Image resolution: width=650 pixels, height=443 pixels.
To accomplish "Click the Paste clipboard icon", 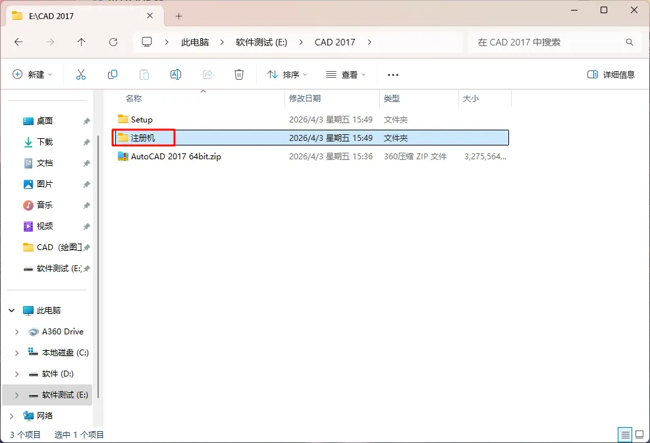I will click(x=144, y=74).
